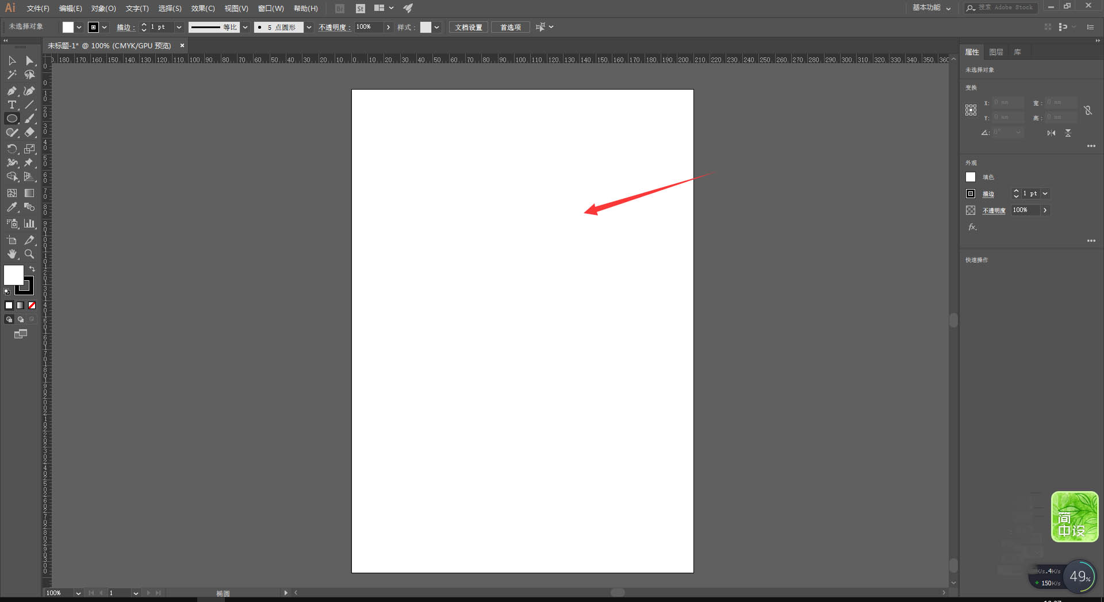Open the 基本功能 workspace dropdown
1104x602 pixels.
coord(931,7)
